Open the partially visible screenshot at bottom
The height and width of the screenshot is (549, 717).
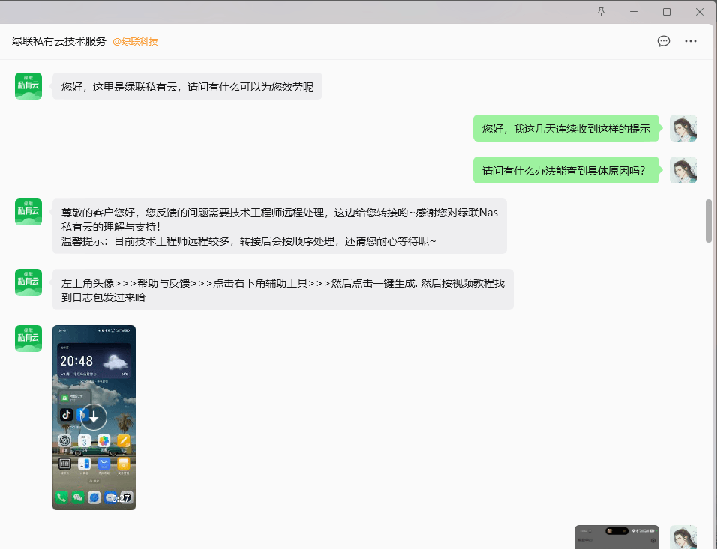[616, 537]
